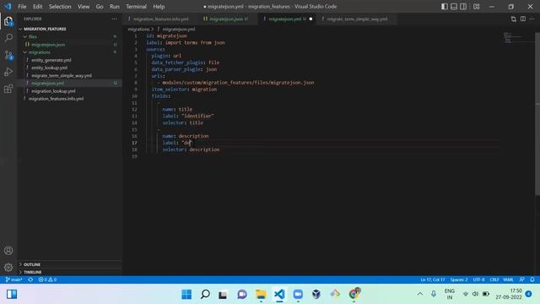Screen dimensions: 540x304
Task: Open the Accounts menu icon
Action: click(8, 251)
